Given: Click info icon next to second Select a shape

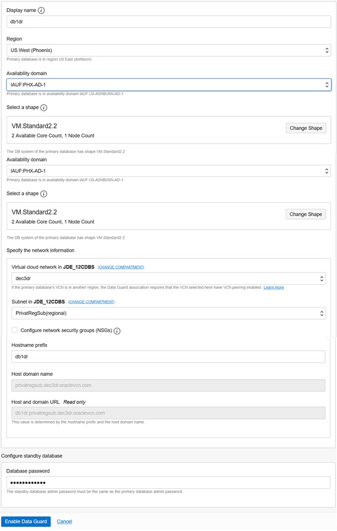Looking at the screenshot, I should [44, 194].
